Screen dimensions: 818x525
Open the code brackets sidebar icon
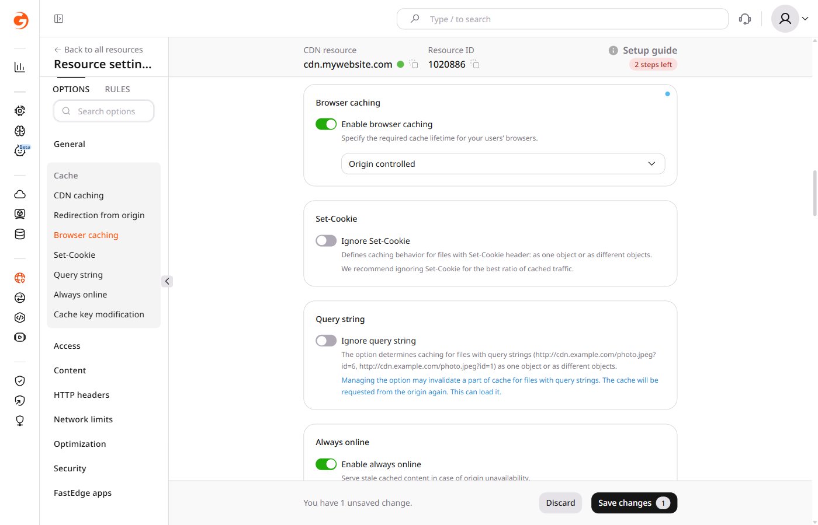tap(20, 317)
